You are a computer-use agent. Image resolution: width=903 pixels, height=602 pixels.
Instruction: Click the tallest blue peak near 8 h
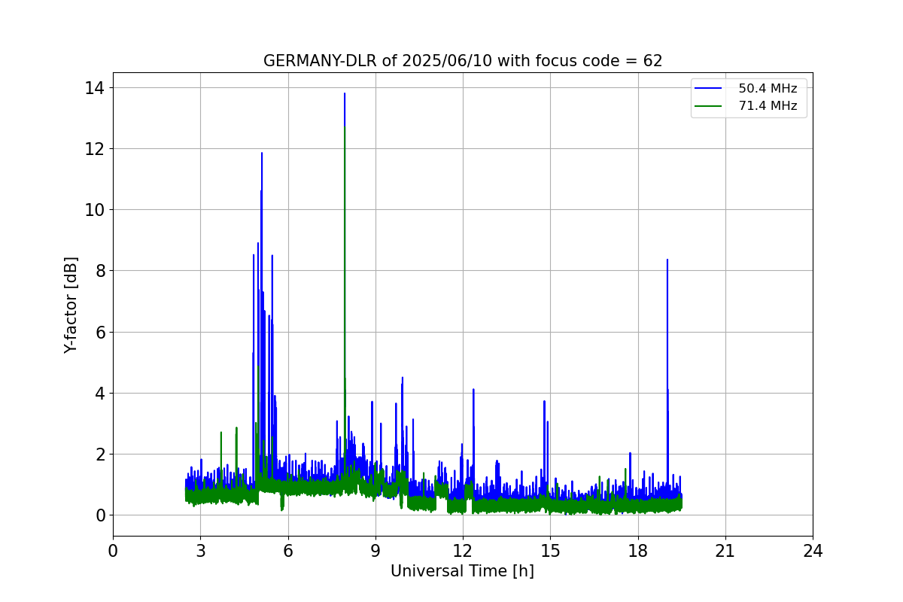point(345,94)
